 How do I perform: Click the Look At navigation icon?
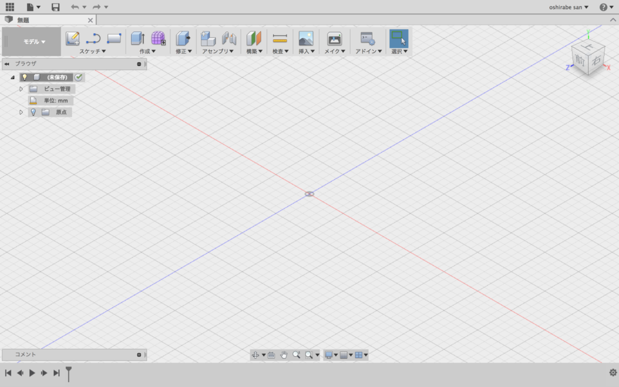(271, 355)
